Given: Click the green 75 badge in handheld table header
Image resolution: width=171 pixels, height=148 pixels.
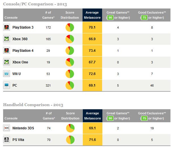Looking at the screenshot, I should point(144,118).
